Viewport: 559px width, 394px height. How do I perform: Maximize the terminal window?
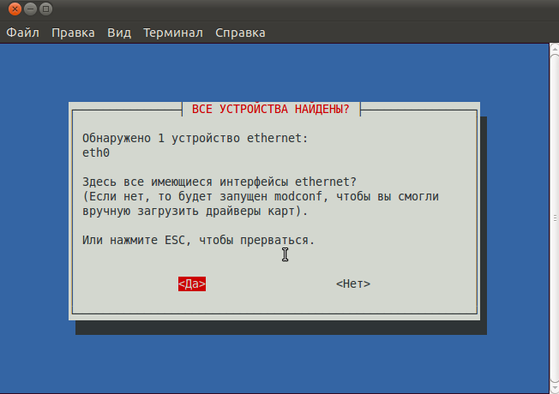[x=45, y=9]
